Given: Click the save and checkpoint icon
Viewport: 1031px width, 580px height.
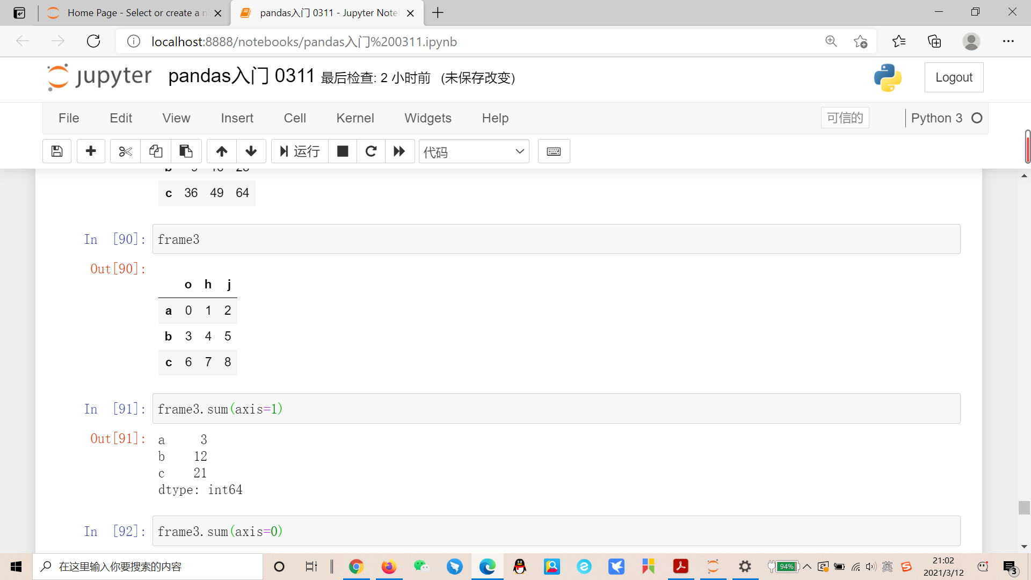Looking at the screenshot, I should pyautogui.click(x=57, y=151).
